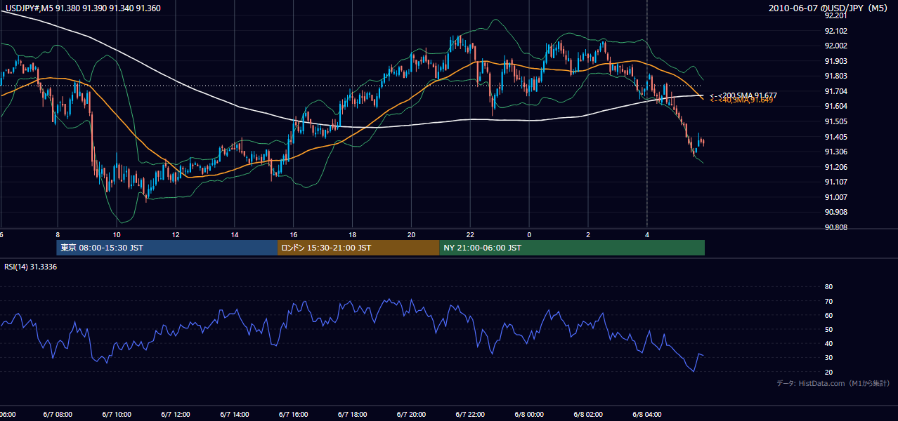Click hour tick '12' under the price chart
The image size is (898, 421).
pyautogui.click(x=176, y=234)
